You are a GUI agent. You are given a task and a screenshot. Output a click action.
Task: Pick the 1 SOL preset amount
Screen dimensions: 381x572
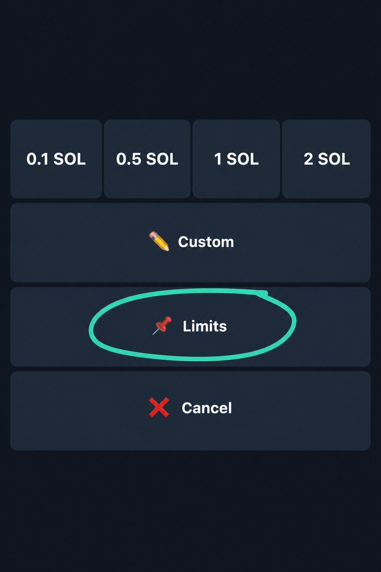pyautogui.click(x=236, y=159)
